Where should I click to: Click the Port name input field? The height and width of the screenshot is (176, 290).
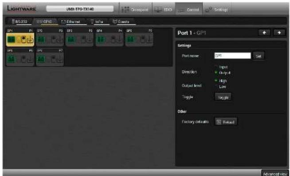click(x=233, y=56)
